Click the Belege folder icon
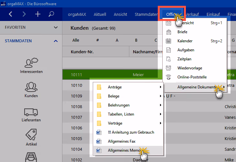The width and height of the screenshot is (236, 162). 99,96
